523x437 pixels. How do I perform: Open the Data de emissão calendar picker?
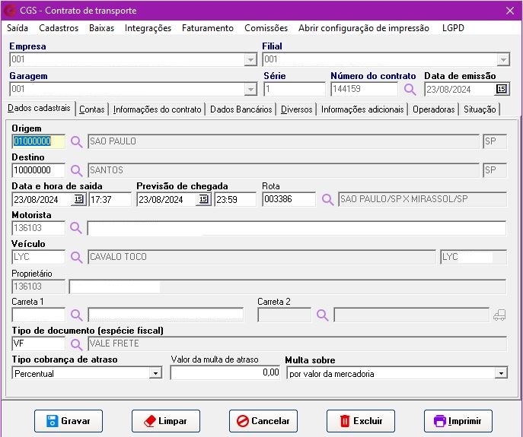point(502,89)
